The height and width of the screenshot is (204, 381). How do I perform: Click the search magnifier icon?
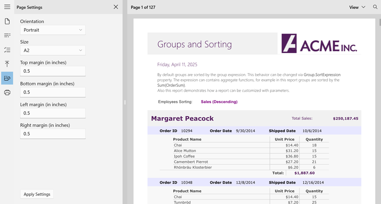point(375,7)
